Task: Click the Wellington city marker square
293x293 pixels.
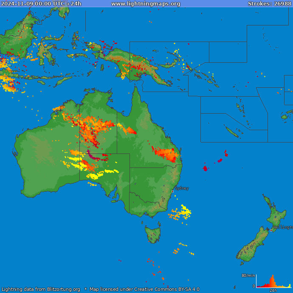Action: (271, 230)
